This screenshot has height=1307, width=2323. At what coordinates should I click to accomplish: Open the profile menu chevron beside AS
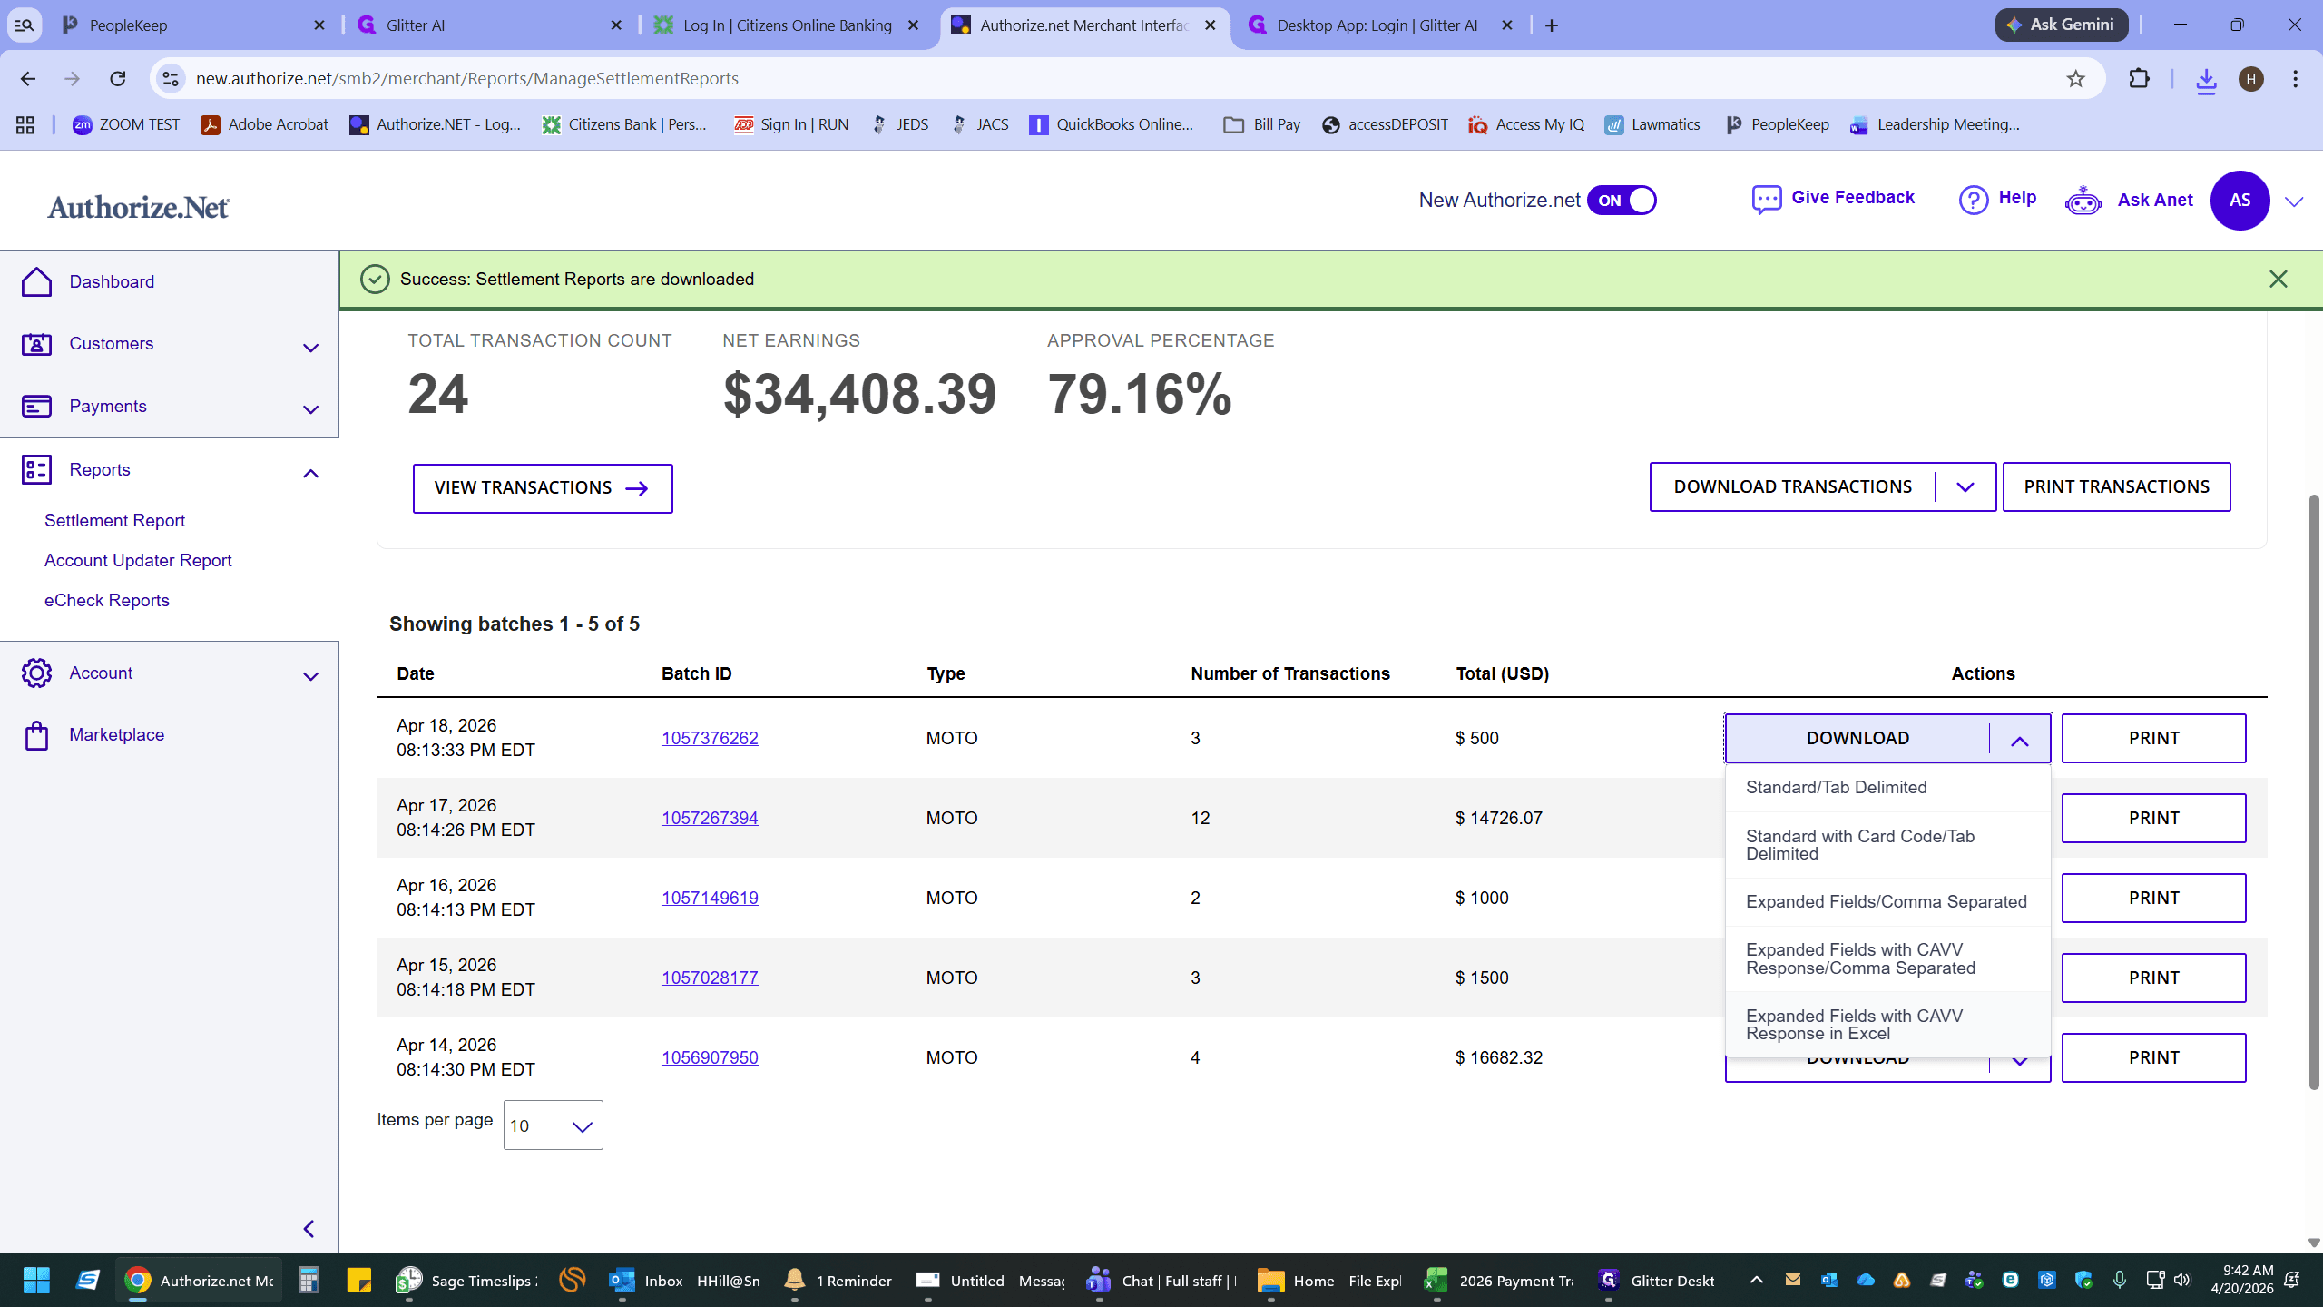pyautogui.click(x=2294, y=201)
